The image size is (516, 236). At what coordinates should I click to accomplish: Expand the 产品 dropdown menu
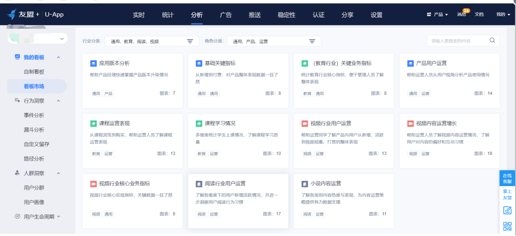438,14
